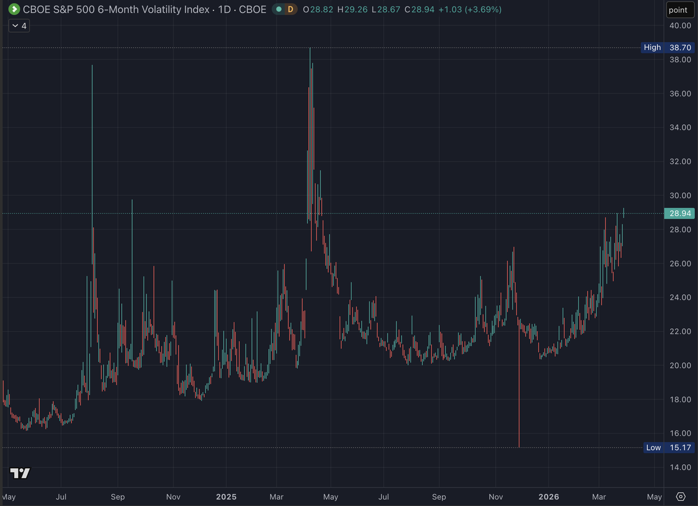Click the high value H29.26
This screenshot has height=506, width=698.
(x=351, y=9)
